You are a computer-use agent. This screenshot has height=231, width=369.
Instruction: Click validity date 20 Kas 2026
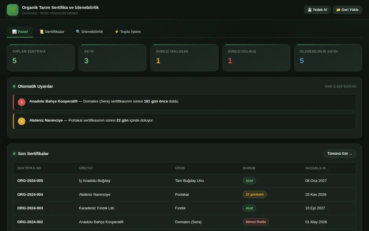[x=316, y=195]
